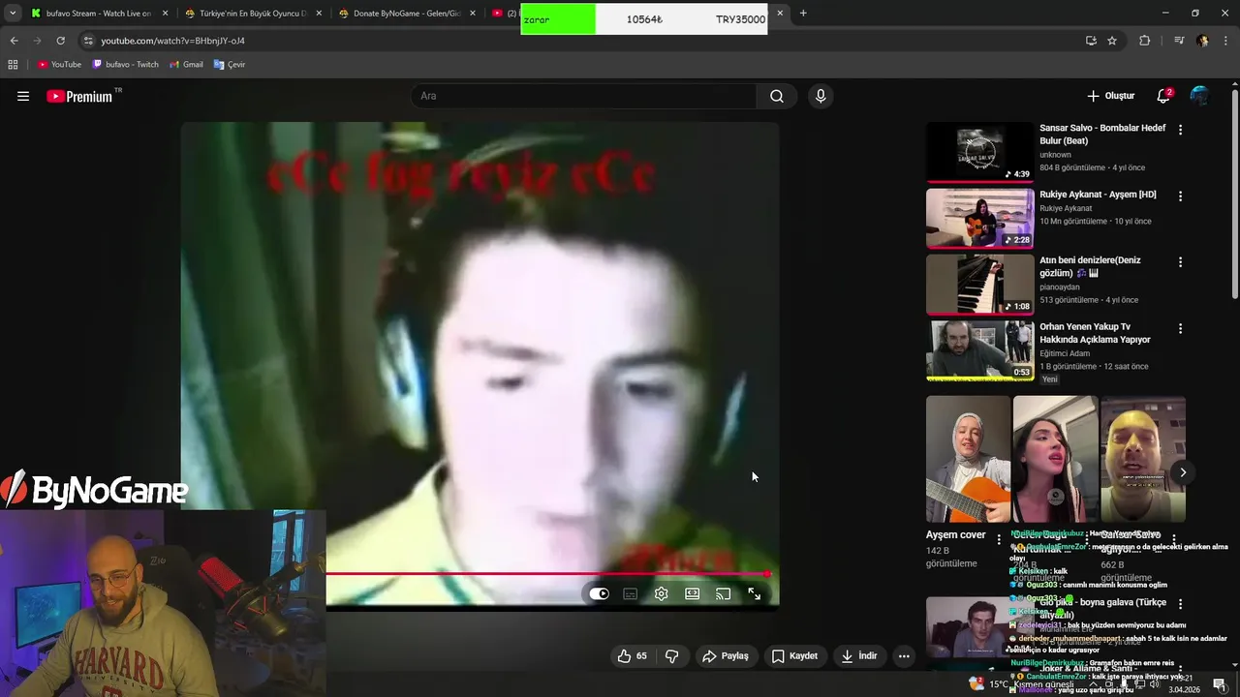Open Chrome media control icon

point(1179,41)
